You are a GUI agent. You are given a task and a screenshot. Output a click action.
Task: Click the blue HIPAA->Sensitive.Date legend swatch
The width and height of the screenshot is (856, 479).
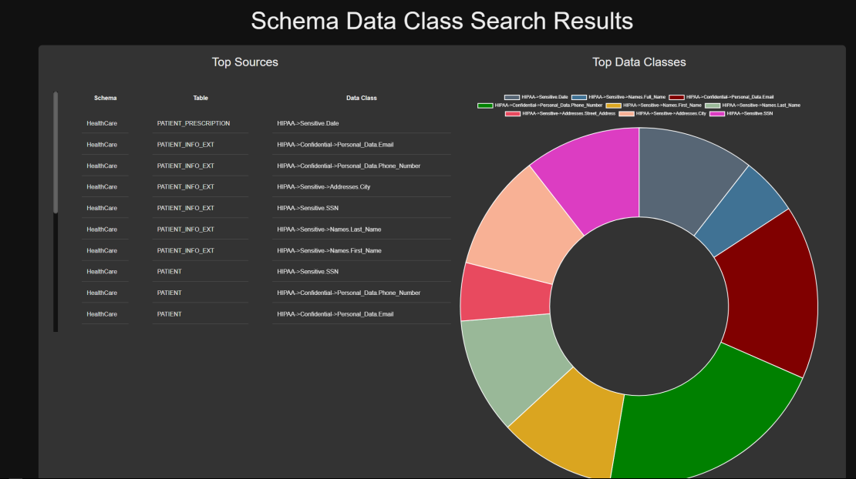coord(512,97)
